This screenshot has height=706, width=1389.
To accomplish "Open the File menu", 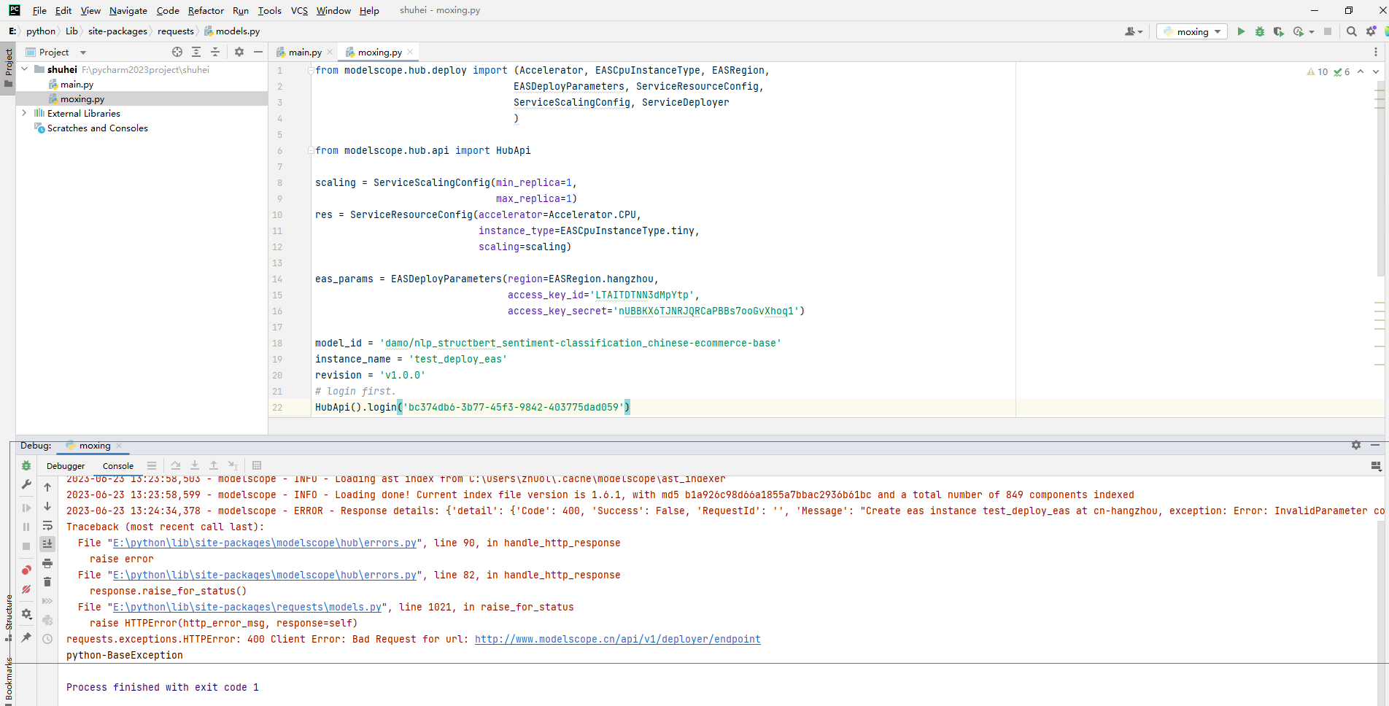I will 39,10.
